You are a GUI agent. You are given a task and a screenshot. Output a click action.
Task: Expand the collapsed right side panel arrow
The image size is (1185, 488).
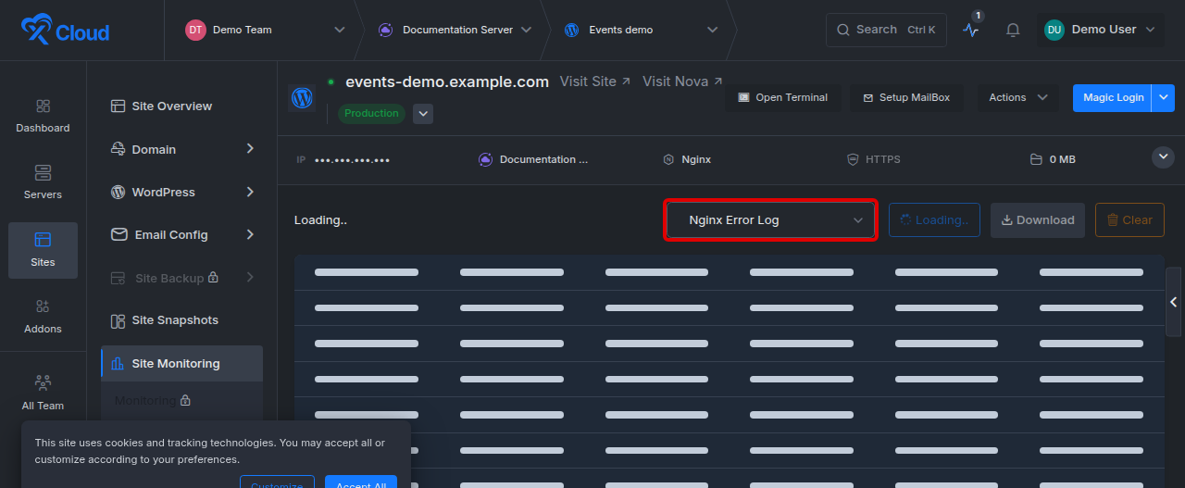tap(1174, 302)
